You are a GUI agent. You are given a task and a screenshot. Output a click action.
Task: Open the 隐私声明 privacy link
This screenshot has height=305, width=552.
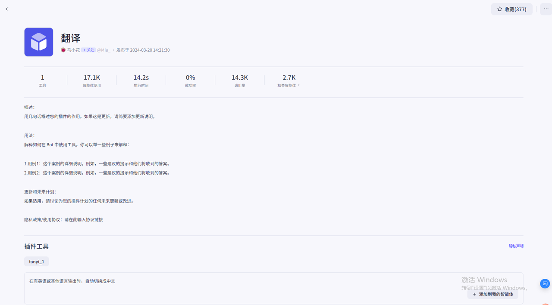pyautogui.click(x=516, y=246)
